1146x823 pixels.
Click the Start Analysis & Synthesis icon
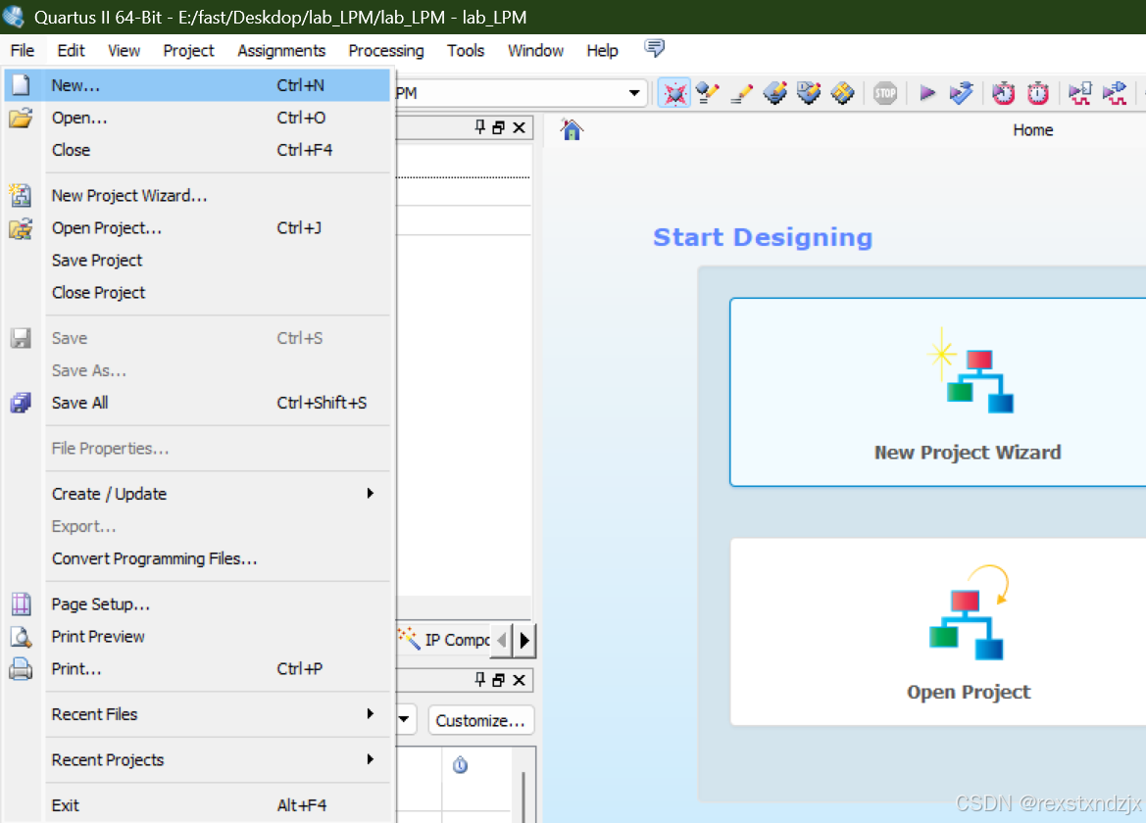pyautogui.click(x=961, y=93)
